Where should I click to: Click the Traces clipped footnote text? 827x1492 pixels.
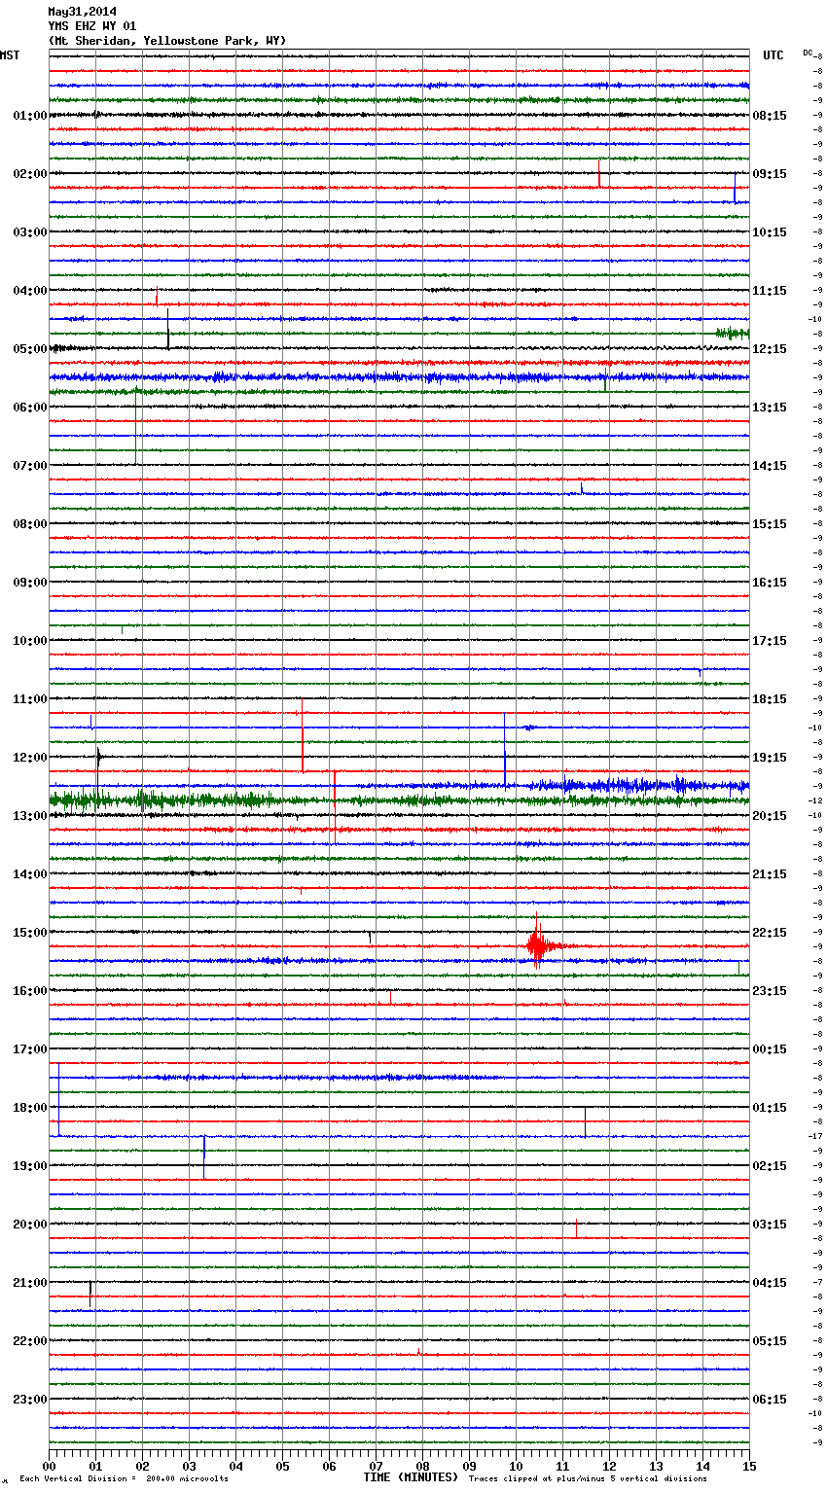click(x=588, y=1478)
